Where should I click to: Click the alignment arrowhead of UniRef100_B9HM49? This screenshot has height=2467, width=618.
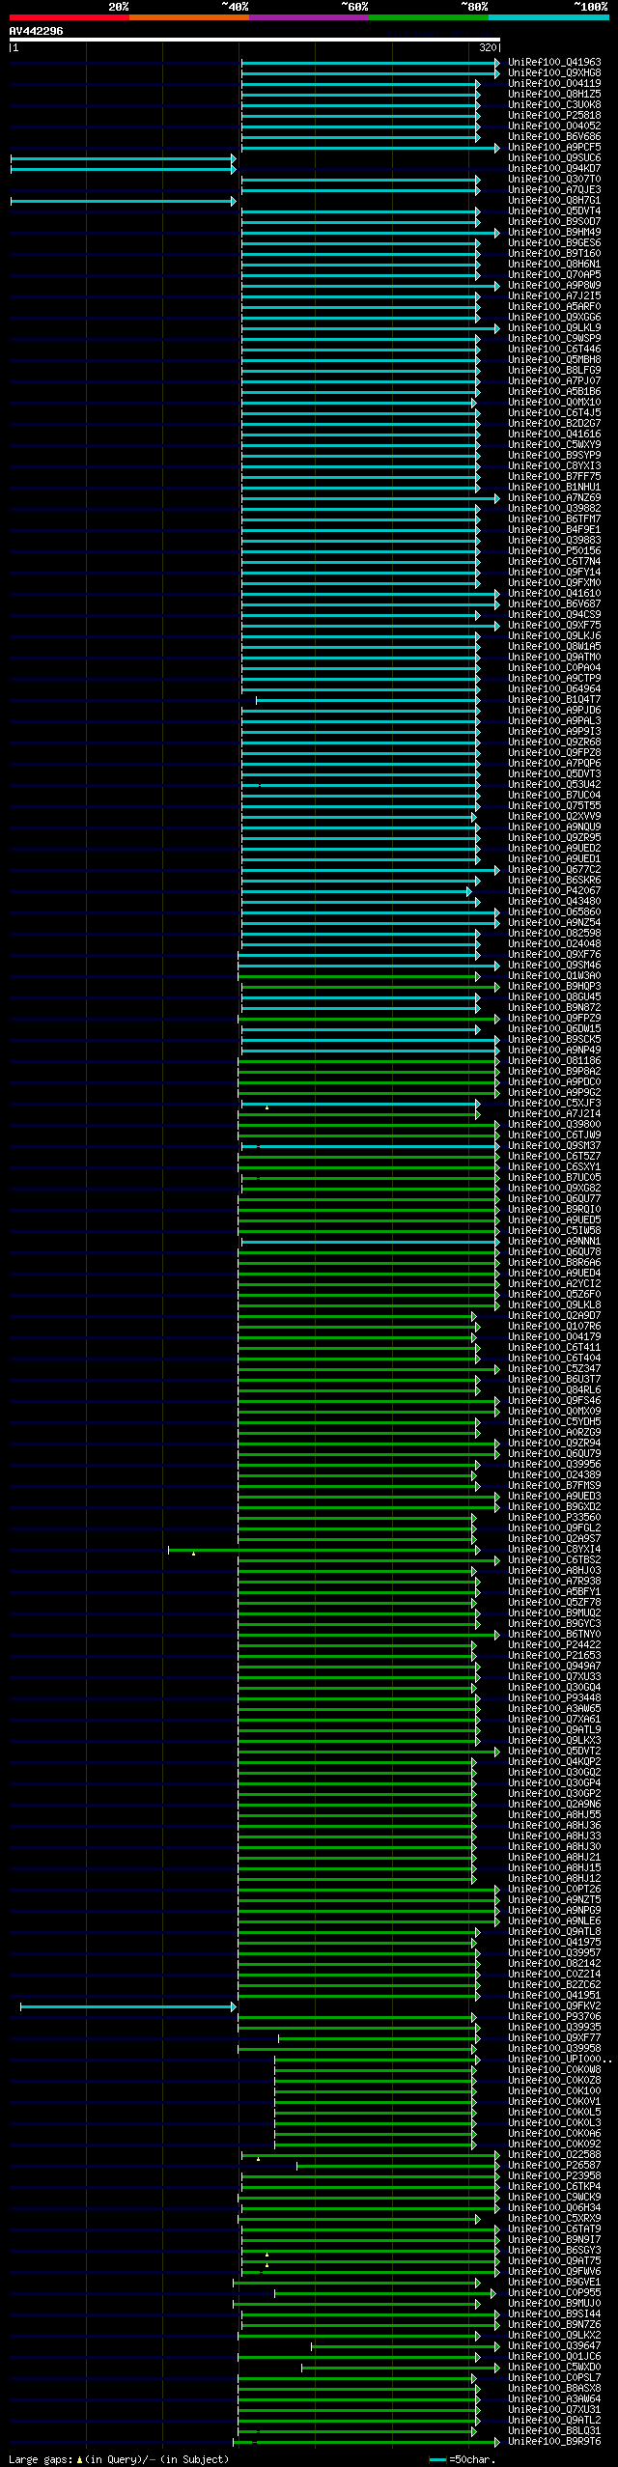point(497,233)
